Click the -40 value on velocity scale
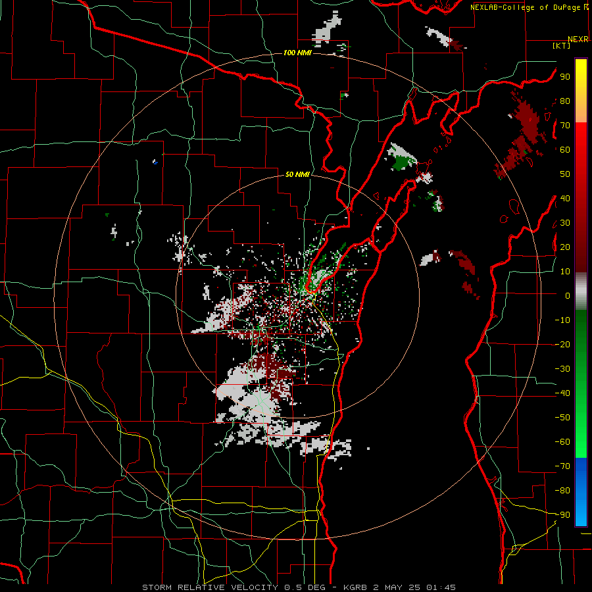592x592 pixels. click(562, 393)
